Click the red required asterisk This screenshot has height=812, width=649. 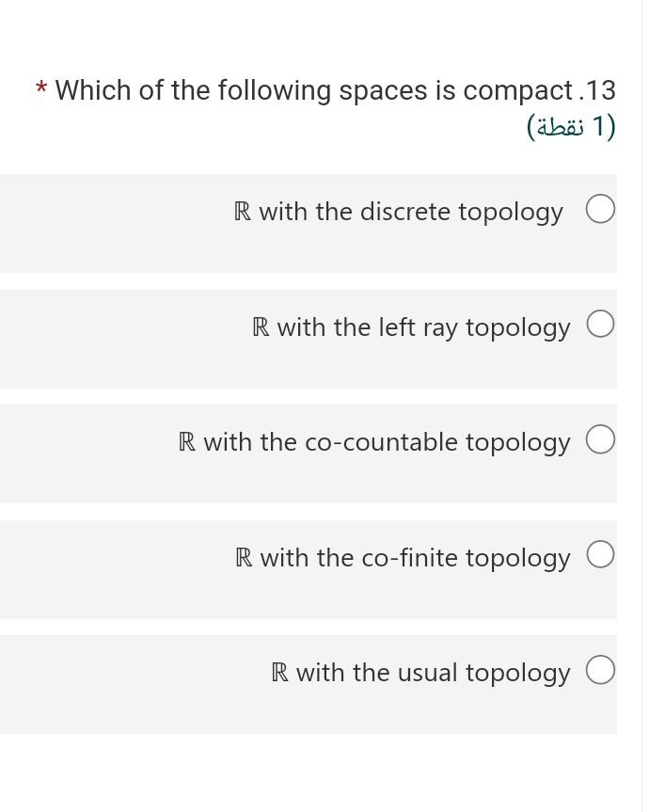(x=41, y=88)
